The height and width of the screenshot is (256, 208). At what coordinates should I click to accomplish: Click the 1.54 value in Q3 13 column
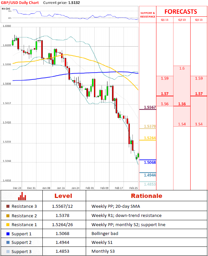click(199, 124)
